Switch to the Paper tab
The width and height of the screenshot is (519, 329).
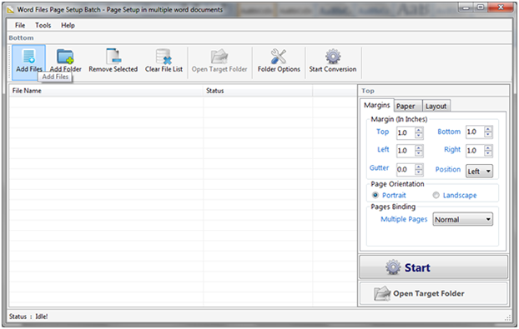[408, 106]
